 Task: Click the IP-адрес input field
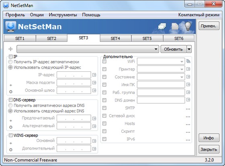[x=74, y=75]
